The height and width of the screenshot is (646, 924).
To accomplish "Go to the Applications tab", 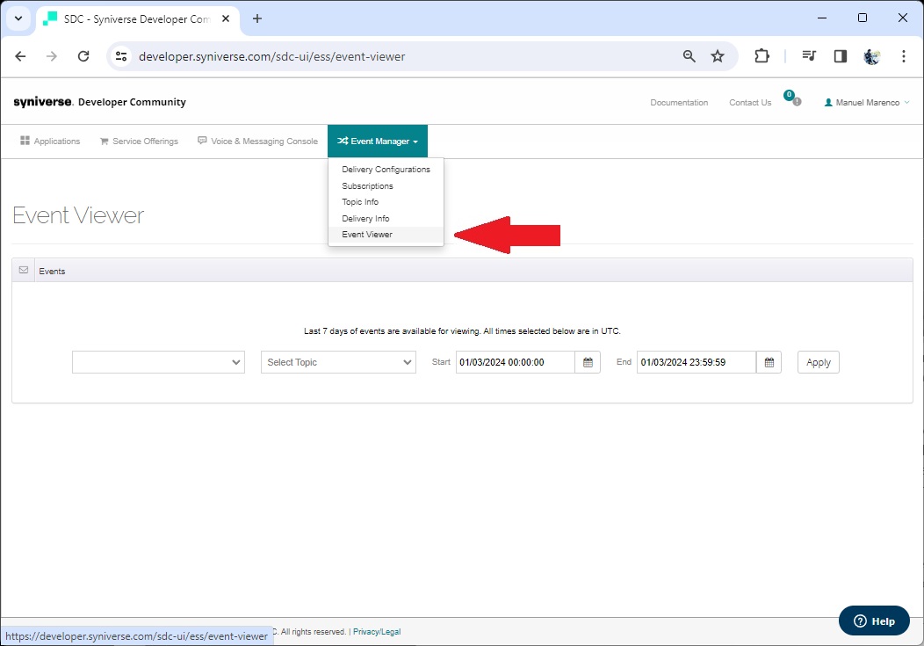I will tap(50, 142).
